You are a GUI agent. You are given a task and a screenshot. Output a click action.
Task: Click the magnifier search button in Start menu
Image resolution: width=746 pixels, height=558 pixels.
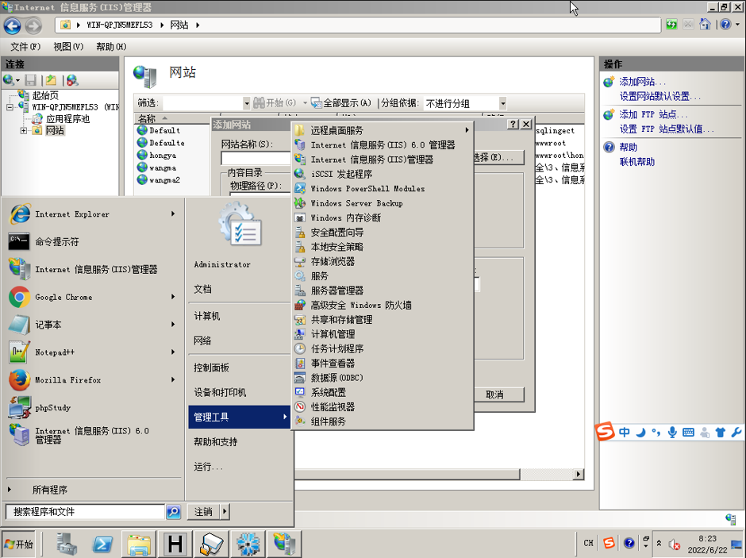[174, 512]
